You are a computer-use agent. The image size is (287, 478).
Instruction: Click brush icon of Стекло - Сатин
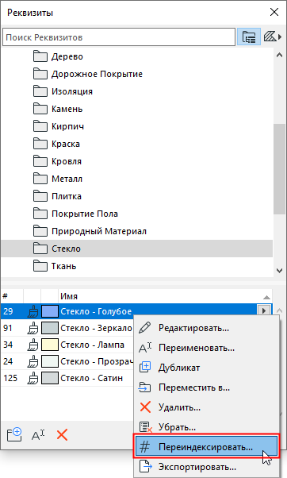click(x=33, y=378)
